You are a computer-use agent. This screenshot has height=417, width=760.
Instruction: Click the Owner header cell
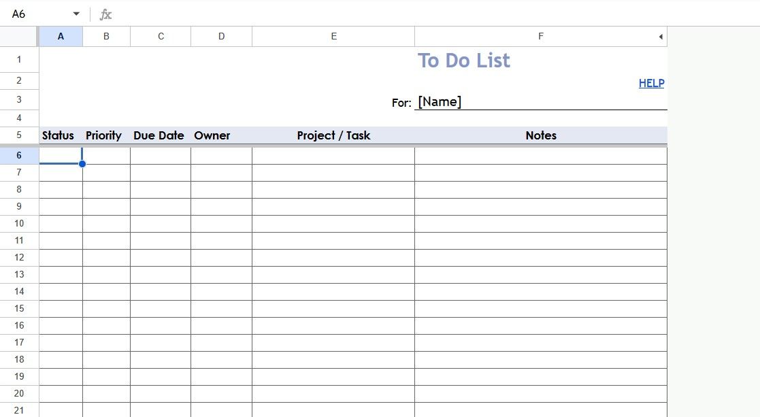(x=212, y=135)
